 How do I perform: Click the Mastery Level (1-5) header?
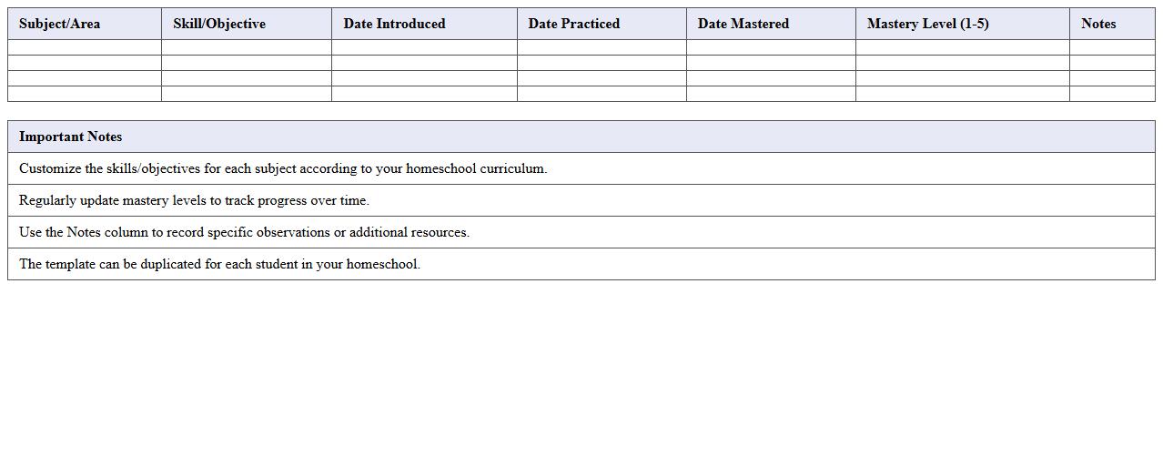tap(927, 24)
